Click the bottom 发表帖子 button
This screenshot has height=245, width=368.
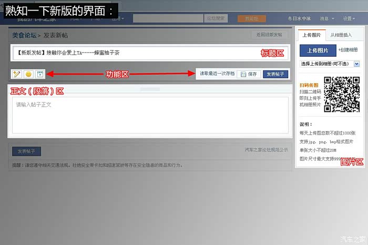point(26,151)
